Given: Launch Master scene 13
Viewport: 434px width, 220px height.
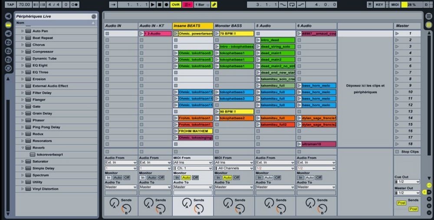Looking at the screenshot, I should point(397,112).
